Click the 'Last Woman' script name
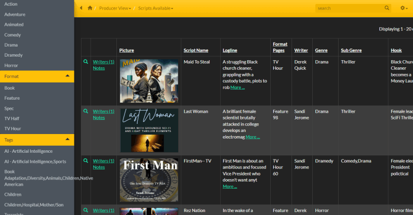This screenshot has width=413, height=215. click(x=196, y=111)
